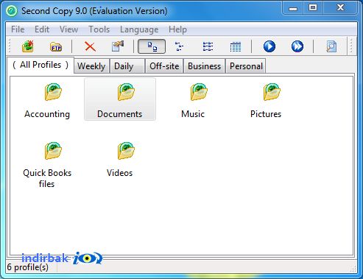
Task: Open the File menu
Action: tap(18, 29)
